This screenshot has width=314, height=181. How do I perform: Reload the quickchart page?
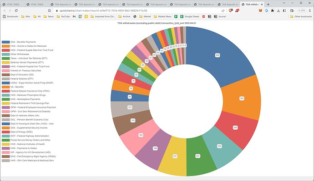16,10
